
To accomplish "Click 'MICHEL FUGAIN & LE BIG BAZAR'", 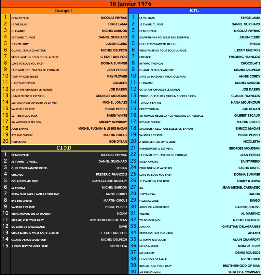I will [103, 129].
